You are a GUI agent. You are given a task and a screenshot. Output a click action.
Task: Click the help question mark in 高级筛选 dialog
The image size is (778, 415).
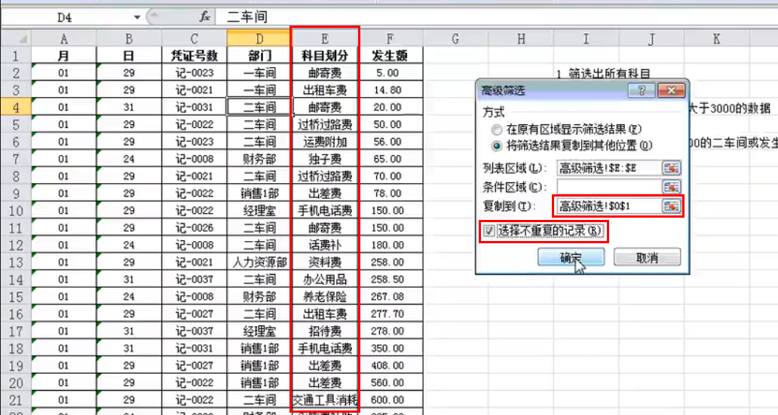coord(642,91)
